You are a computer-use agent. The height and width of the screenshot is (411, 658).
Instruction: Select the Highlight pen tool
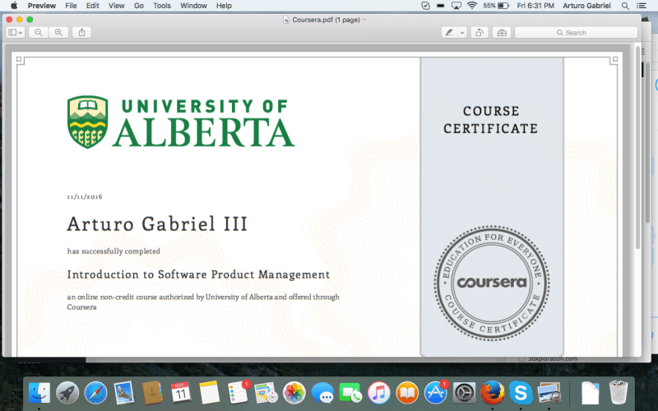(449, 32)
